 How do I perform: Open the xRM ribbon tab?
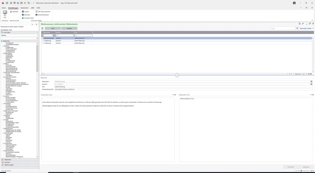click(x=33, y=8)
